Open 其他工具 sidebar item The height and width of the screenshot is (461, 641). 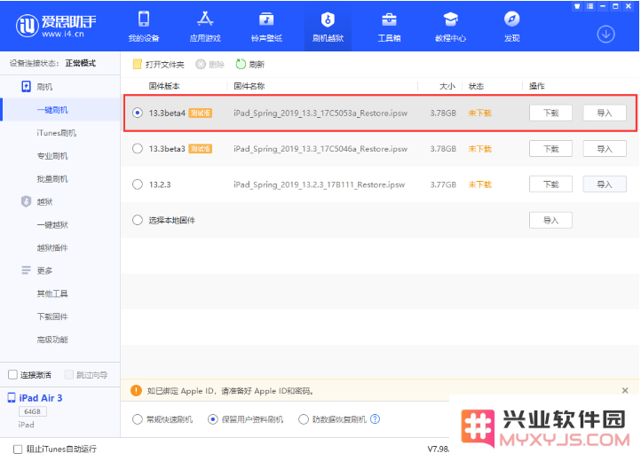pos(52,293)
